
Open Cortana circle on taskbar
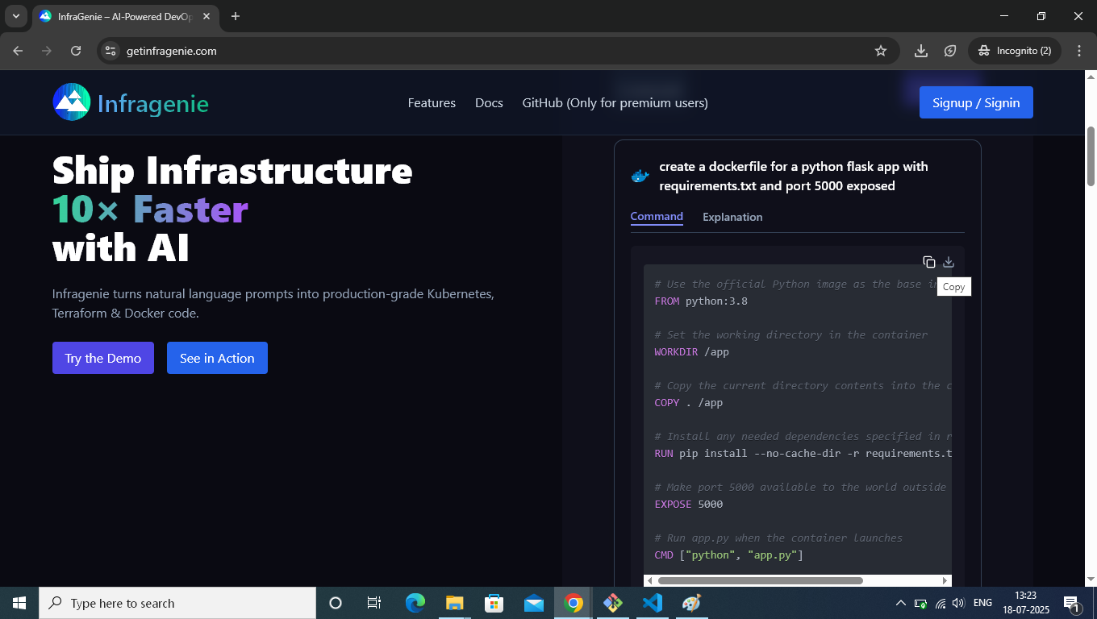point(336,603)
